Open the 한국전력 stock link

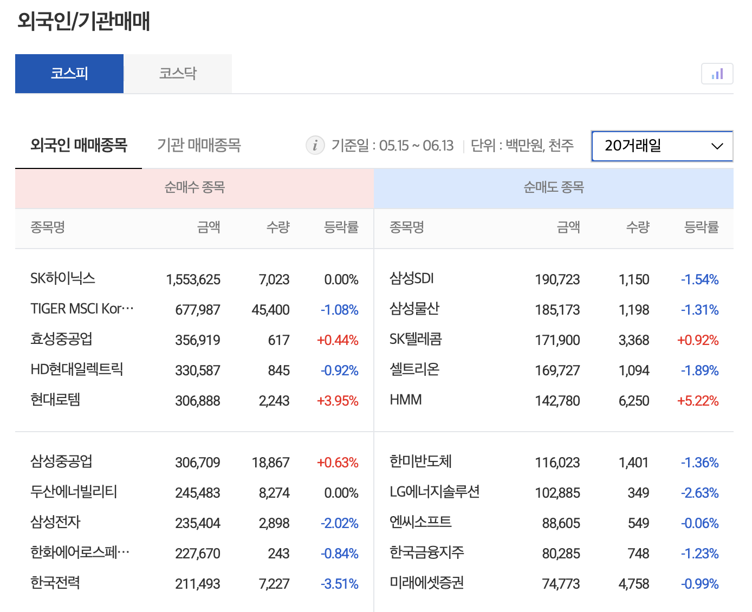(x=55, y=583)
